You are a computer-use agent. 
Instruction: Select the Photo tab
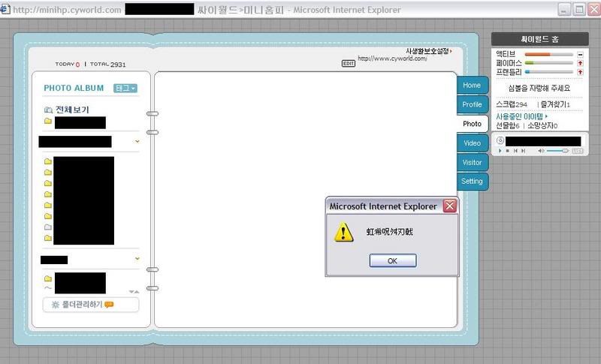[x=472, y=124]
